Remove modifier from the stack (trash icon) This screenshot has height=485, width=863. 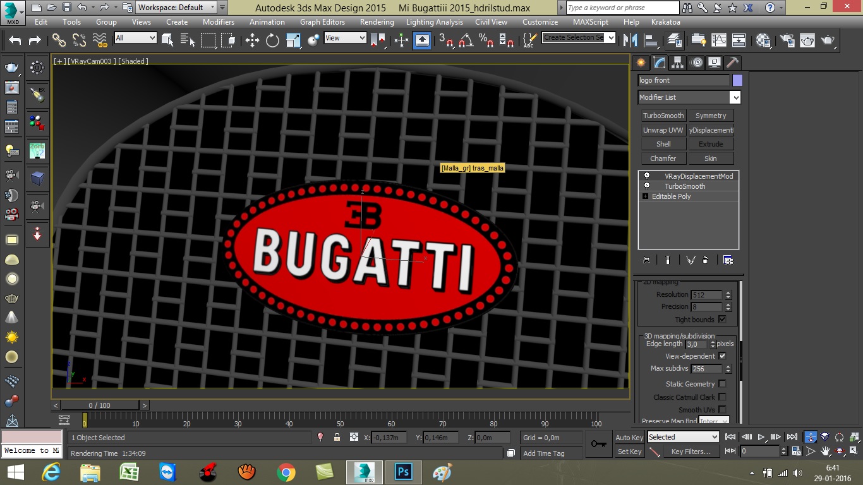point(706,260)
